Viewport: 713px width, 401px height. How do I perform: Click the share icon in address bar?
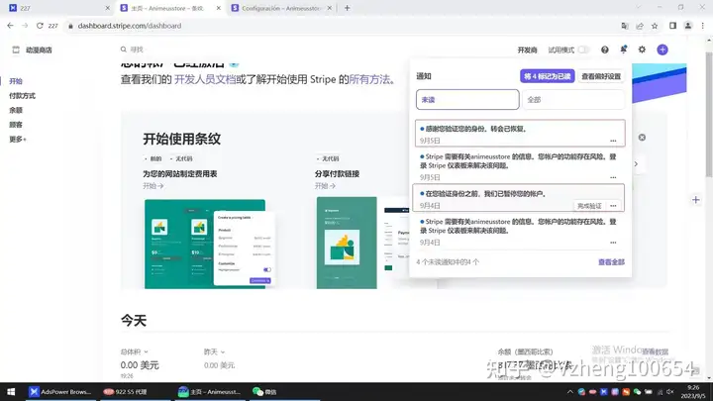tap(640, 26)
